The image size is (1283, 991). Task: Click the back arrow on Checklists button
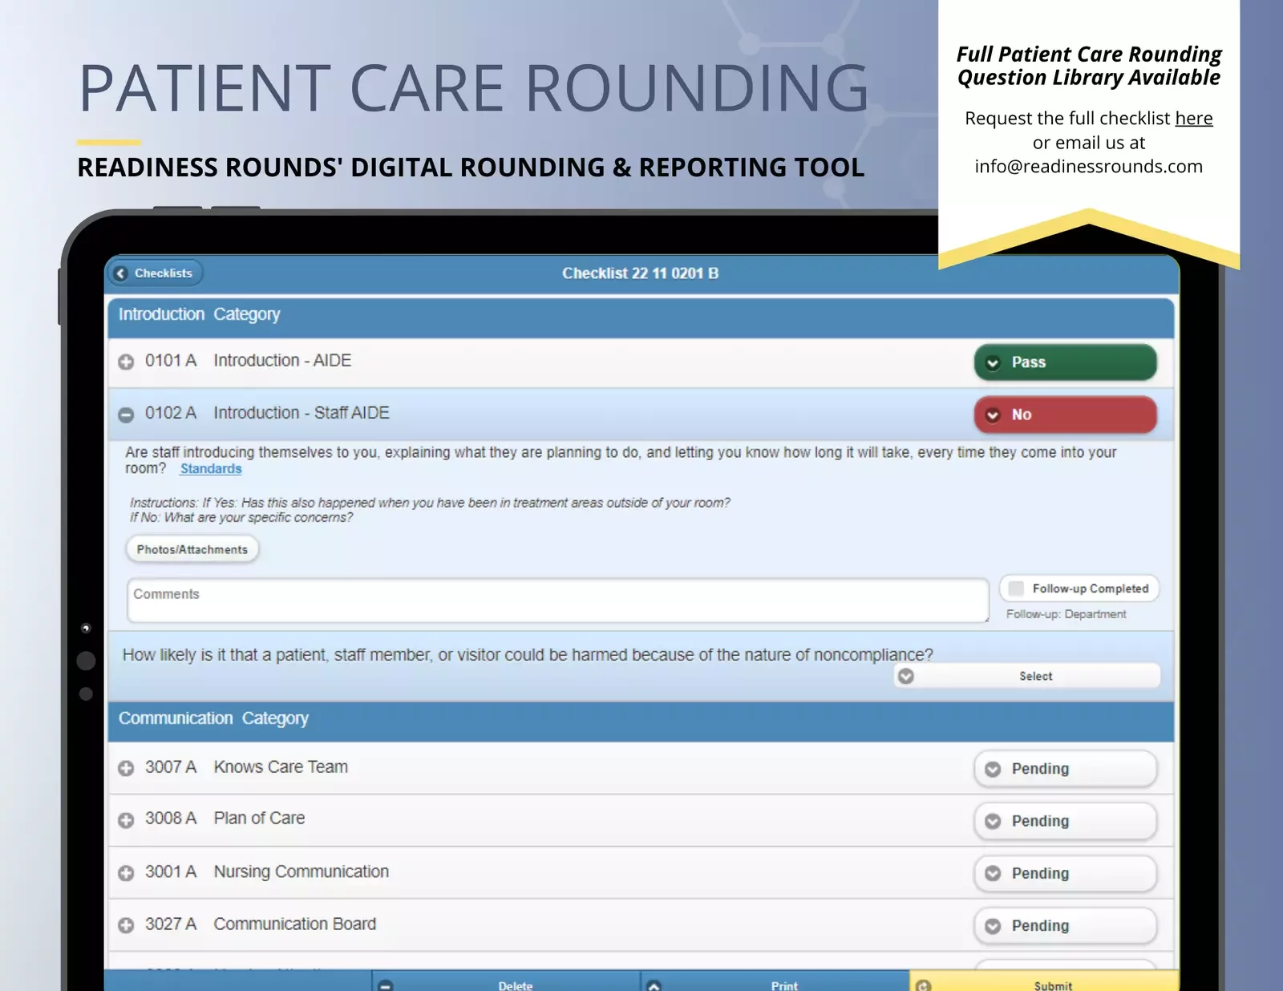coord(121,273)
